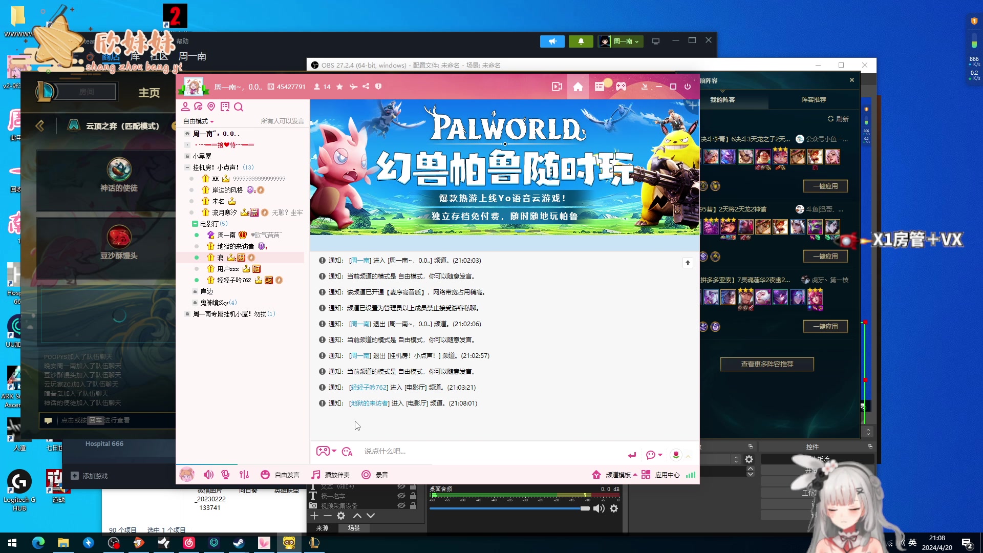Collapse the 电影厅 channel group
Viewport: 983px width, 553px height.
click(x=195, y=224)
